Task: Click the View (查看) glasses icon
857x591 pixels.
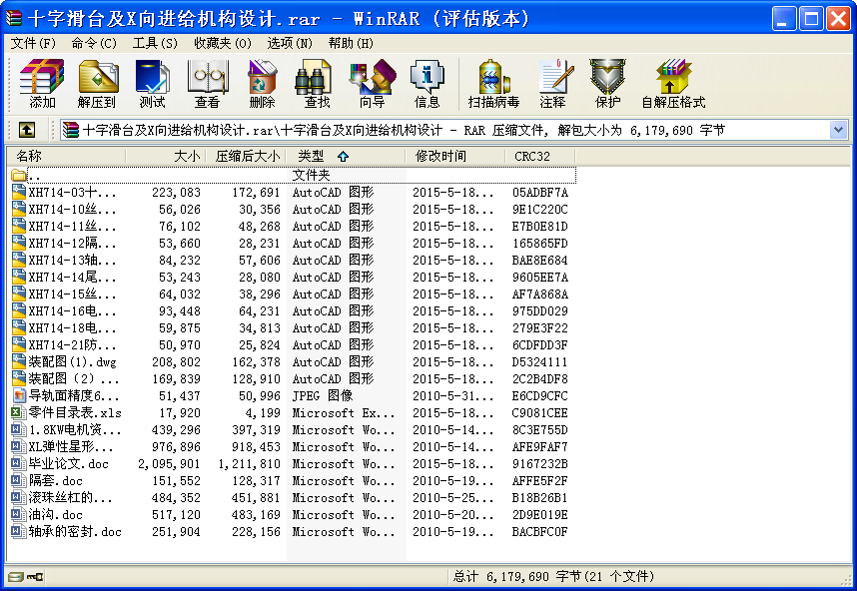Action: [x=208, y=84]
